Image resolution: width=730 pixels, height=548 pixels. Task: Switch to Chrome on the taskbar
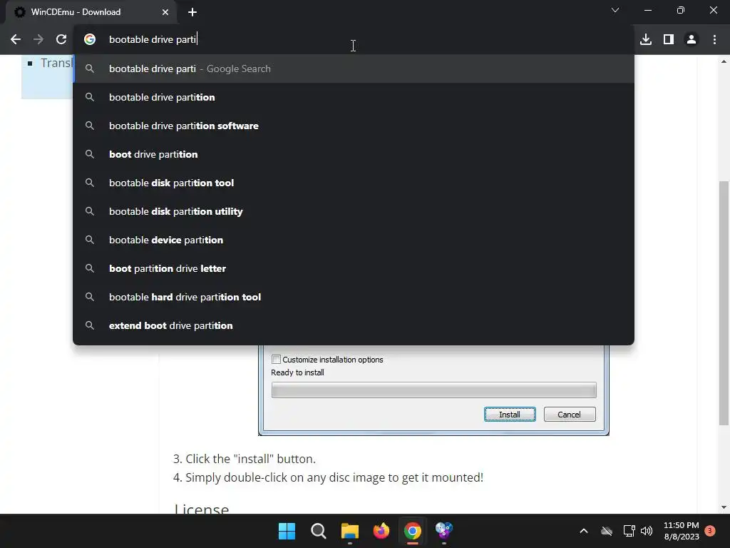tap(413, 531)
